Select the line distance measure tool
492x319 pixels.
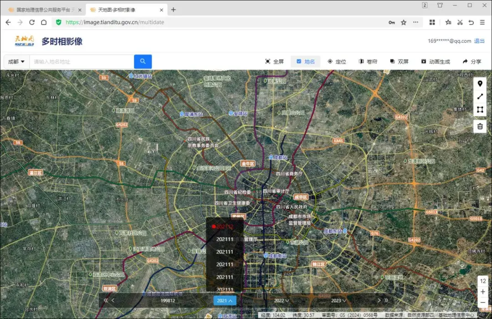pyautogui.click(x=480, y=97)
